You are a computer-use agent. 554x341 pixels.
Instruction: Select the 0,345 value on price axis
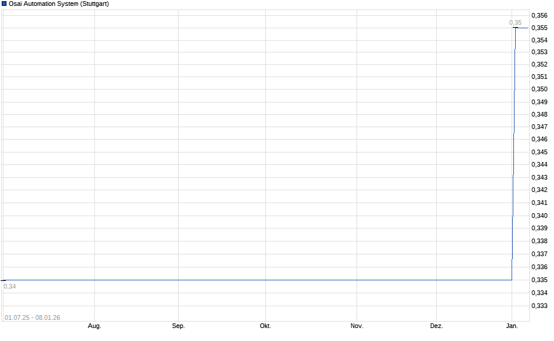[540, 152]
